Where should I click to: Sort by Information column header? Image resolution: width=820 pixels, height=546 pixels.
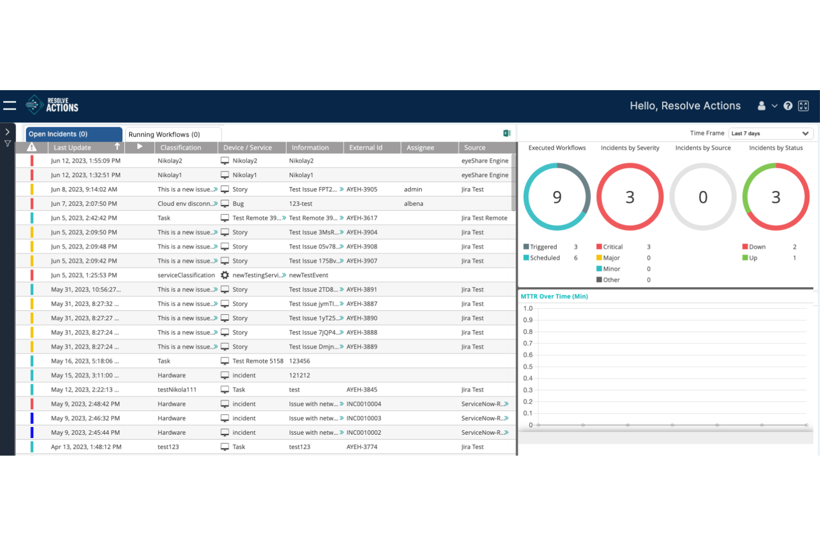pos(315,148)
